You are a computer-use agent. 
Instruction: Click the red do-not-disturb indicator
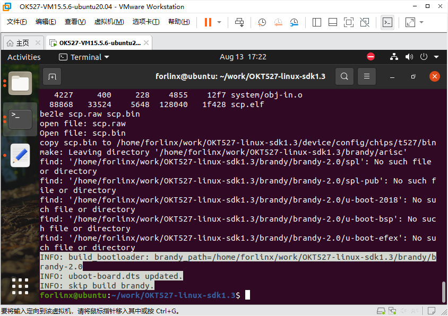point(371,57)
